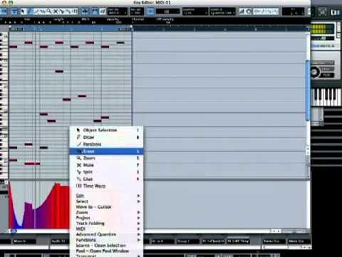Click the virtual piano keyboard on right
The image size is (342, 257).
pyautogui.click(x=326, y=97)
